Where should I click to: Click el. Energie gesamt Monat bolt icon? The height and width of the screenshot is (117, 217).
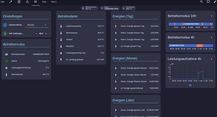tap(116, 88)
